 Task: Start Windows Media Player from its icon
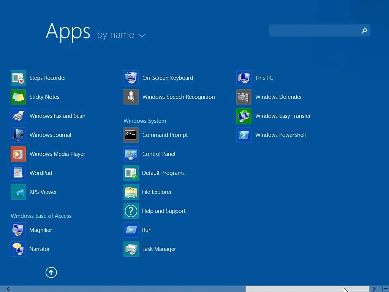18,154
